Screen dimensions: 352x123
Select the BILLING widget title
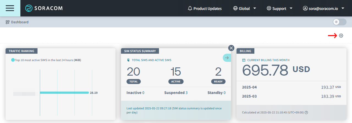pyautogui.click(x=245, y=51)
